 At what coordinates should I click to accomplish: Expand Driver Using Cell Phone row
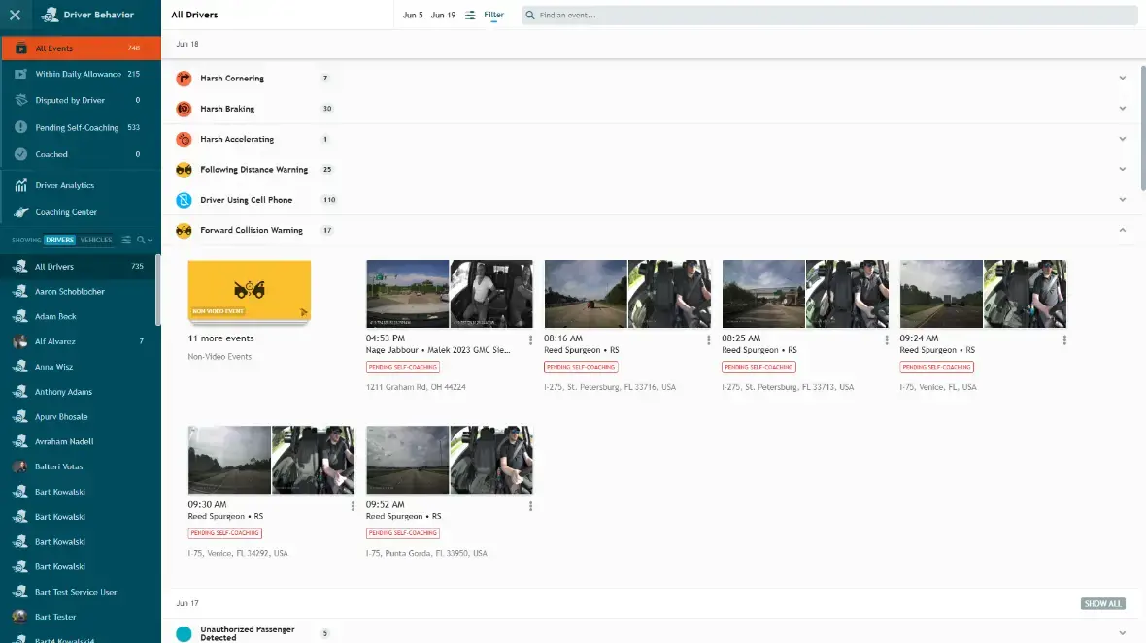(x=1122, y=199)
